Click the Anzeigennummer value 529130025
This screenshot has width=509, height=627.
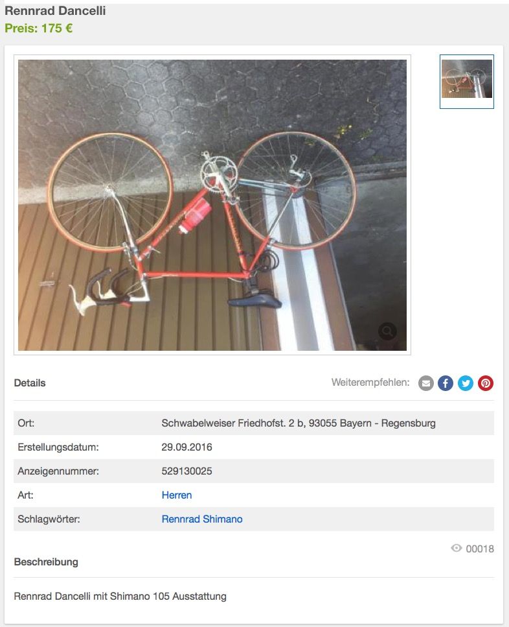tap(187, 471)
